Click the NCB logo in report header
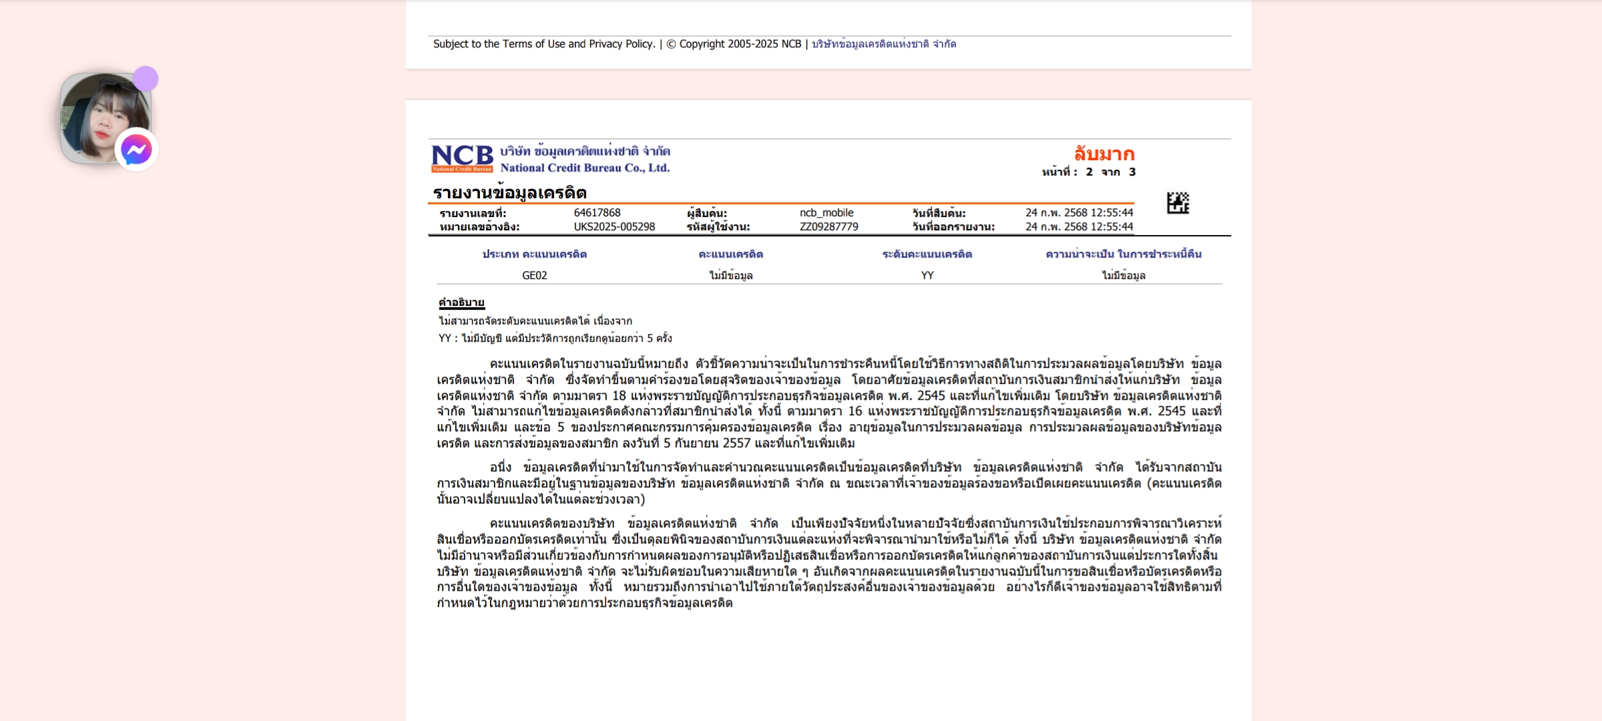Viewport: 1602px width, 721px height. pyautogui.click(x=462, y=158)
